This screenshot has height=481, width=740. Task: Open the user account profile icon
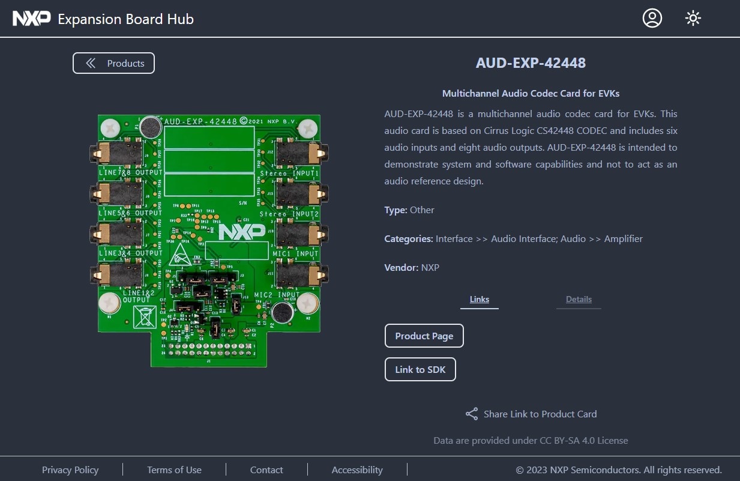pyautogui.click(x=652, y=18)
